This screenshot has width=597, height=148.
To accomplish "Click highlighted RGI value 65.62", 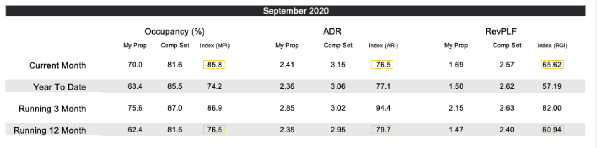I will click(x=552, y=65).
